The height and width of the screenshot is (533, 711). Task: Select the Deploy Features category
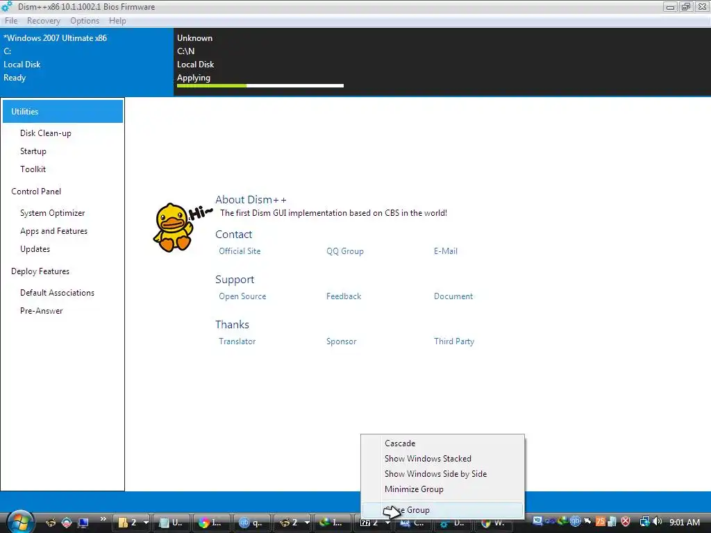point(40,271)
